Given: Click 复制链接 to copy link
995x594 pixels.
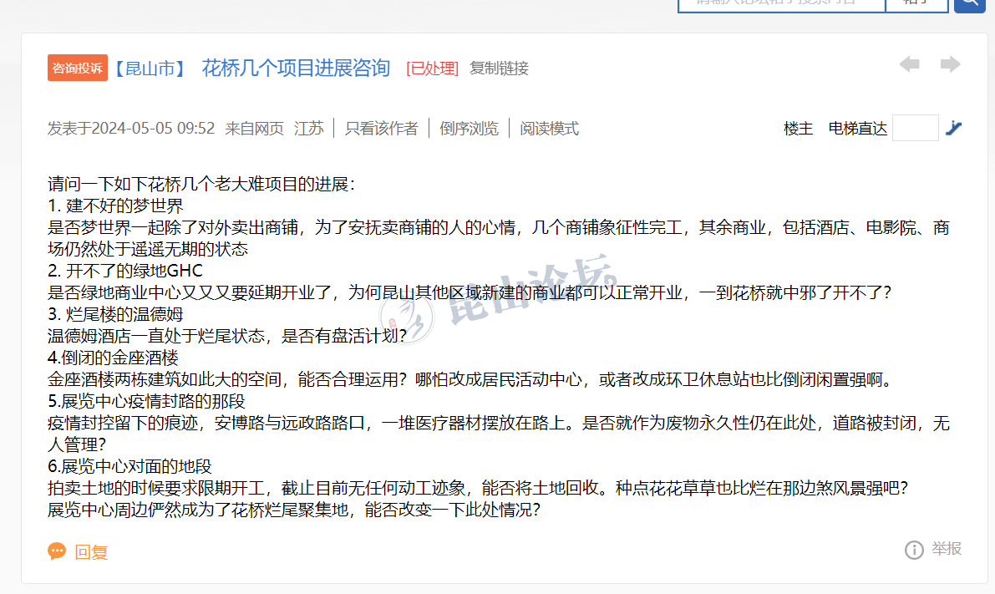Looking at the screenshot, I should (x=499, y=69).
